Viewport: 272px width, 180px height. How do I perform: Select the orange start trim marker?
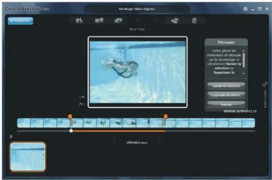[x=70, y=116]
